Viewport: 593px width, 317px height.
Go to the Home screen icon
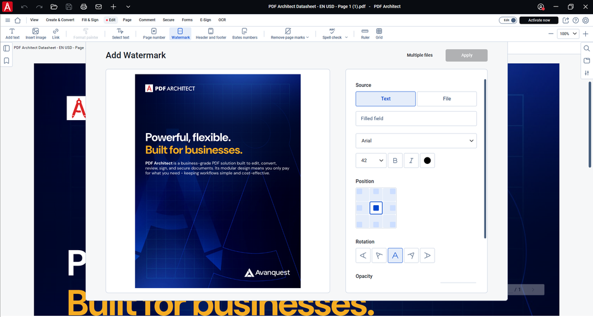(x=17, y=20)
